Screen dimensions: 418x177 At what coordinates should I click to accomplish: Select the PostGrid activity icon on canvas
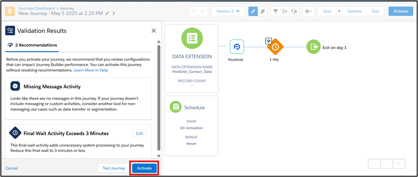[237, 47]
